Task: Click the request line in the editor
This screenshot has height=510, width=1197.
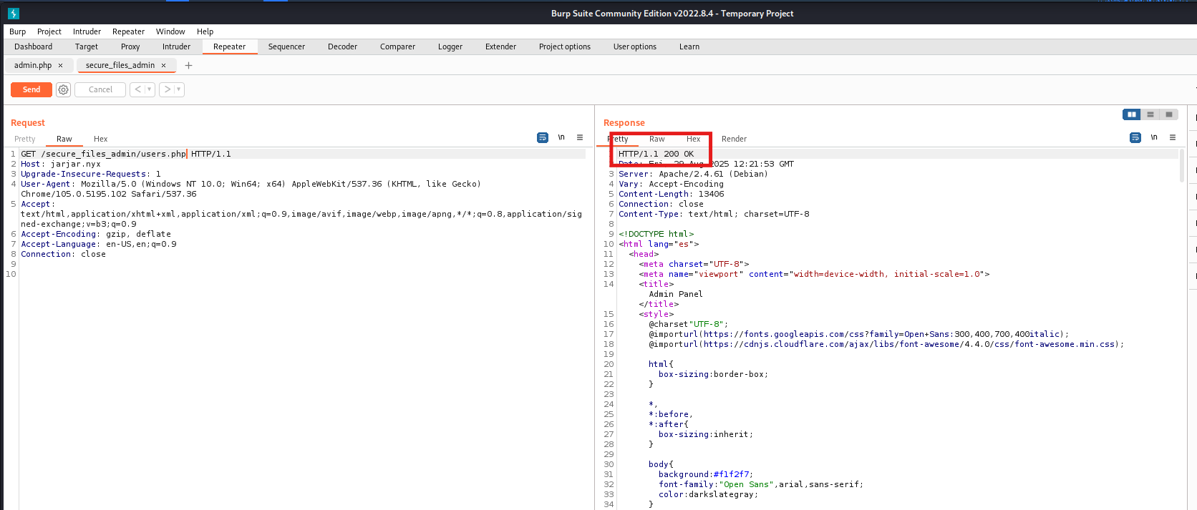Action: 125,154
